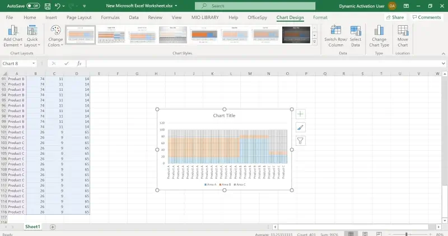Open the Name Box dropdown arrow
Viewport: 448px width, 236px height.
(41, 63)
